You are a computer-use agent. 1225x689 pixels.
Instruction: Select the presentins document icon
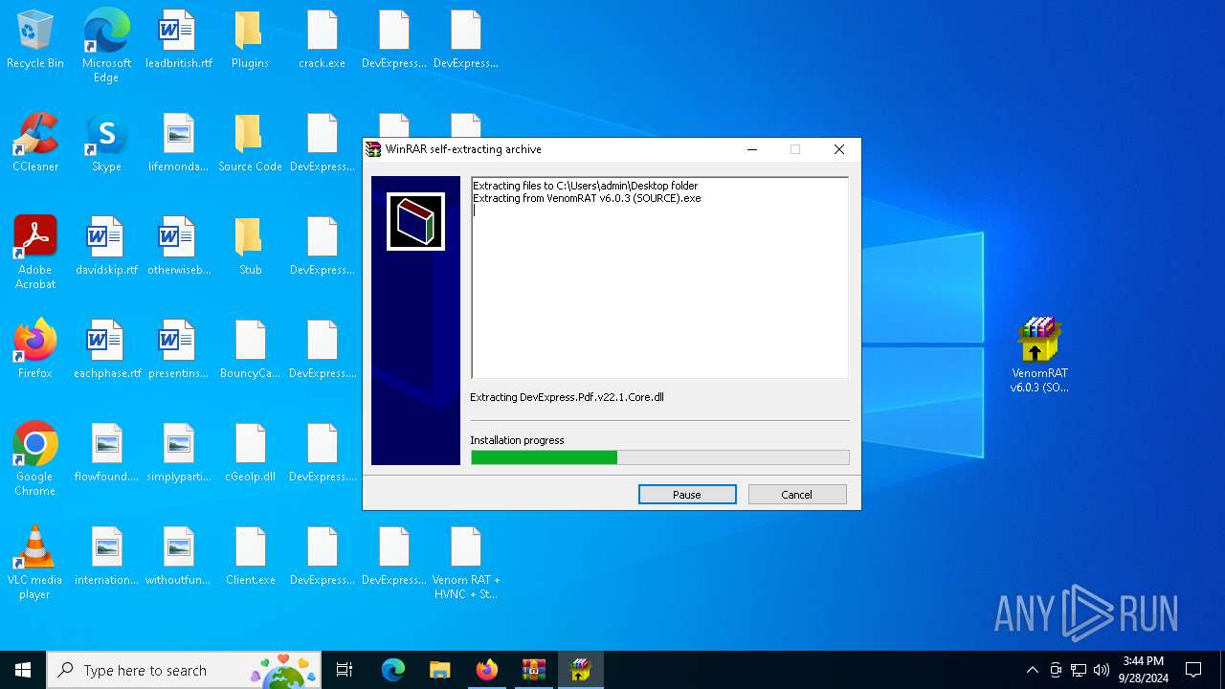178,351
